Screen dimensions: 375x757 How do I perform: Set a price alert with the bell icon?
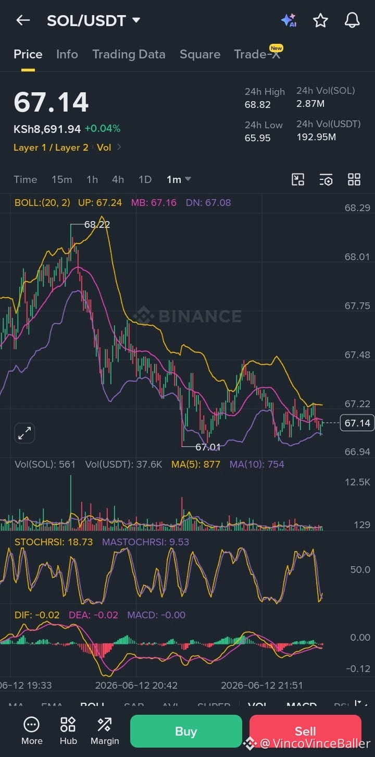click(x=353, y=20)
